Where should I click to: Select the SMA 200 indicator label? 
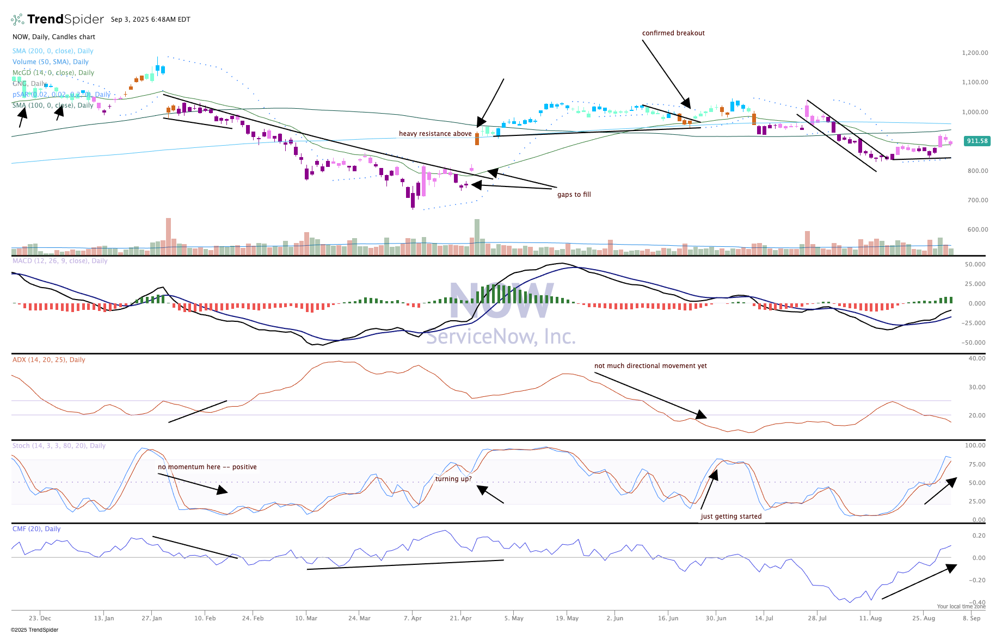click(53, 51)
